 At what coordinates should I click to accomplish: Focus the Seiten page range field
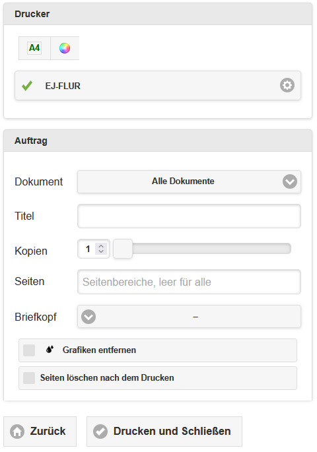click(x=189, y=282)
